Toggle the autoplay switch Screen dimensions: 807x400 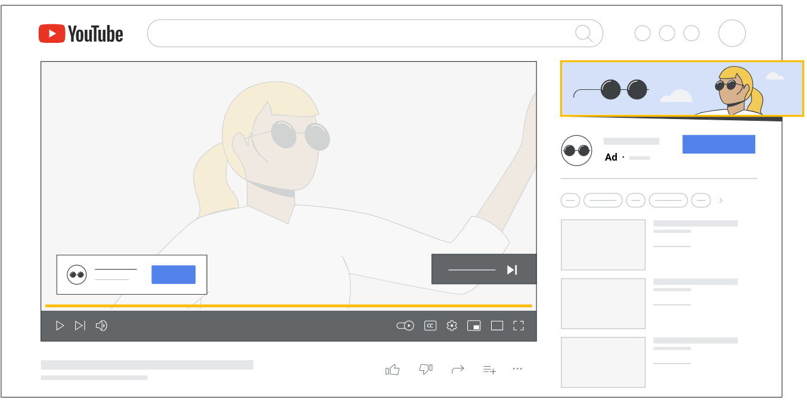tap(405, 326)
